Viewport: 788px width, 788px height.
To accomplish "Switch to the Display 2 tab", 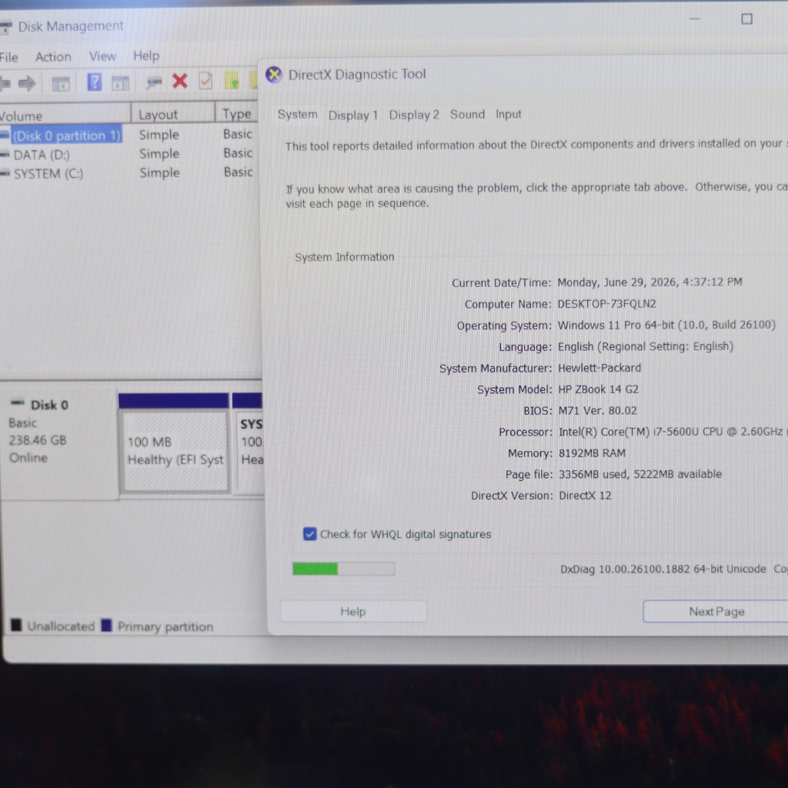I will pyautogui.click(x=414, y=115).
